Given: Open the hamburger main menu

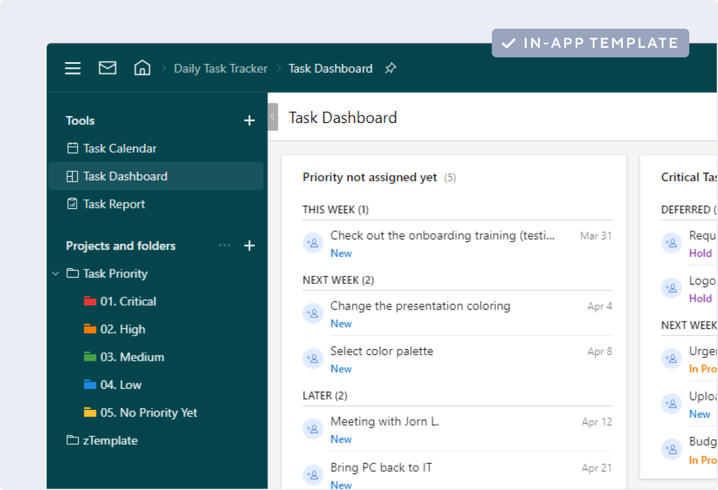Looking at the screenshot, I should [73, 68].
